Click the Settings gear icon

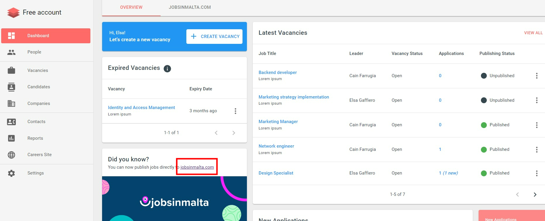click(11, 173)
